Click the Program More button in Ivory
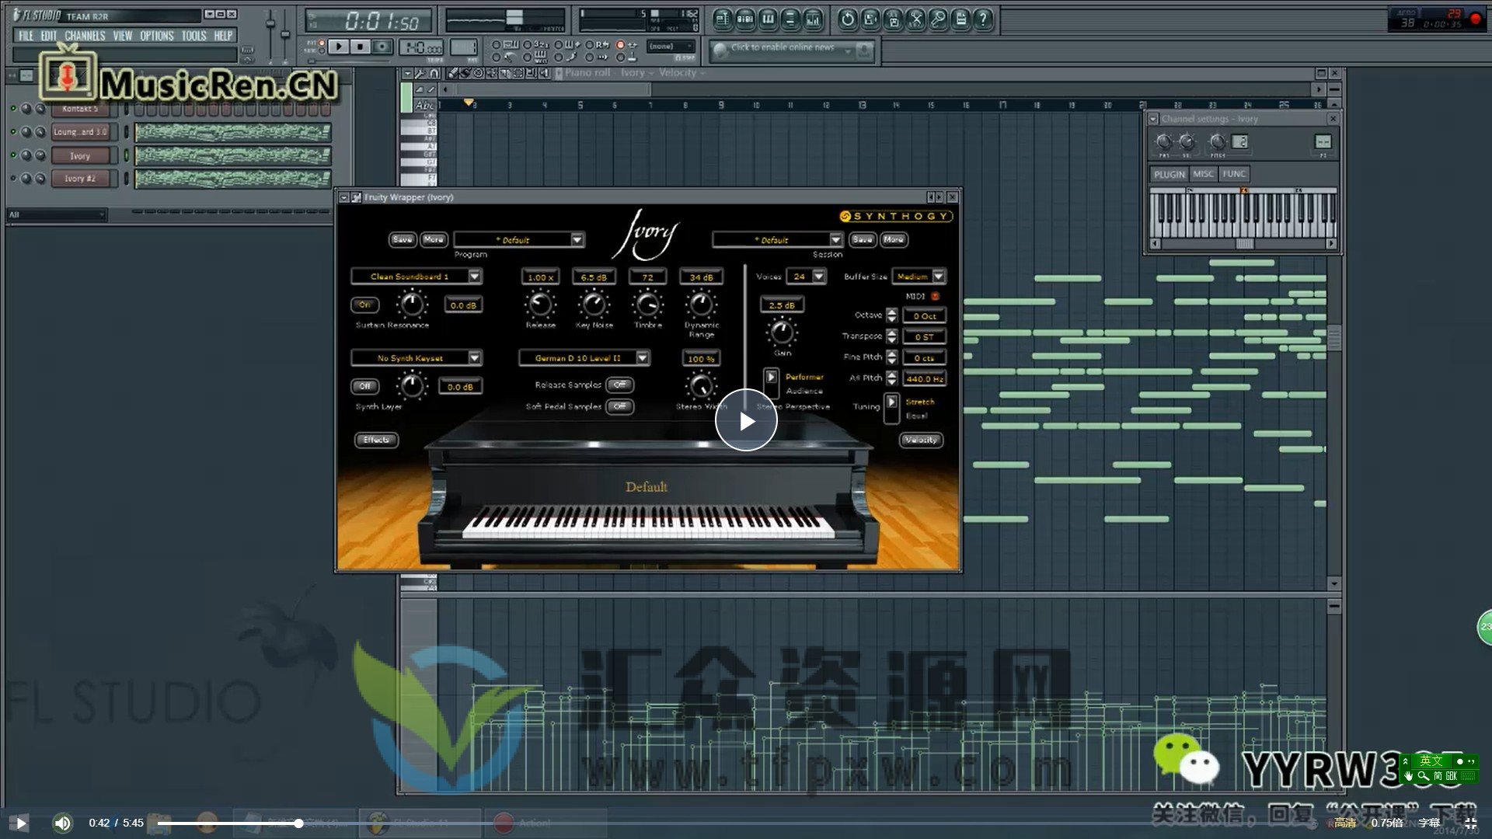The height and width of the screenshot is (839, 1492). 434,239
